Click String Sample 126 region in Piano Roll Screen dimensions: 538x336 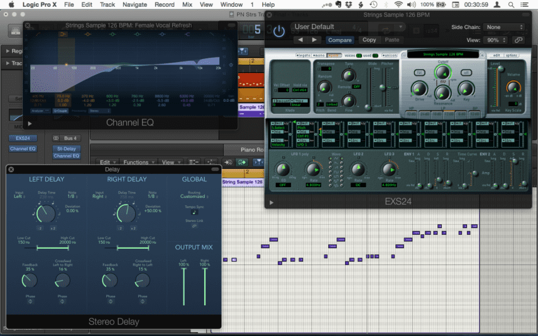click(x=242, y=182)
